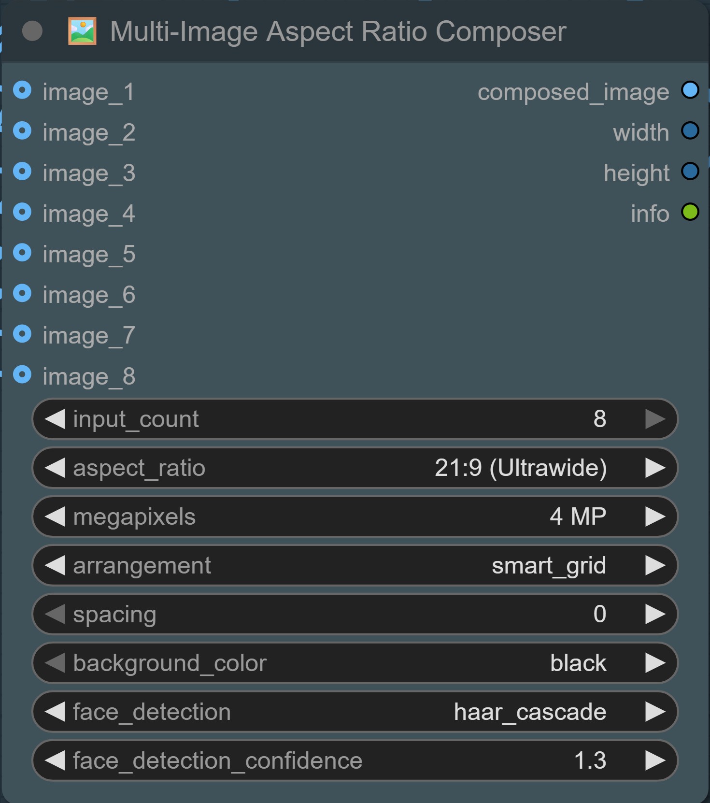The height and width of the screenshot is (803, 710).
Task: Select next megapixels option with right arrow
Action: (655, 516)
